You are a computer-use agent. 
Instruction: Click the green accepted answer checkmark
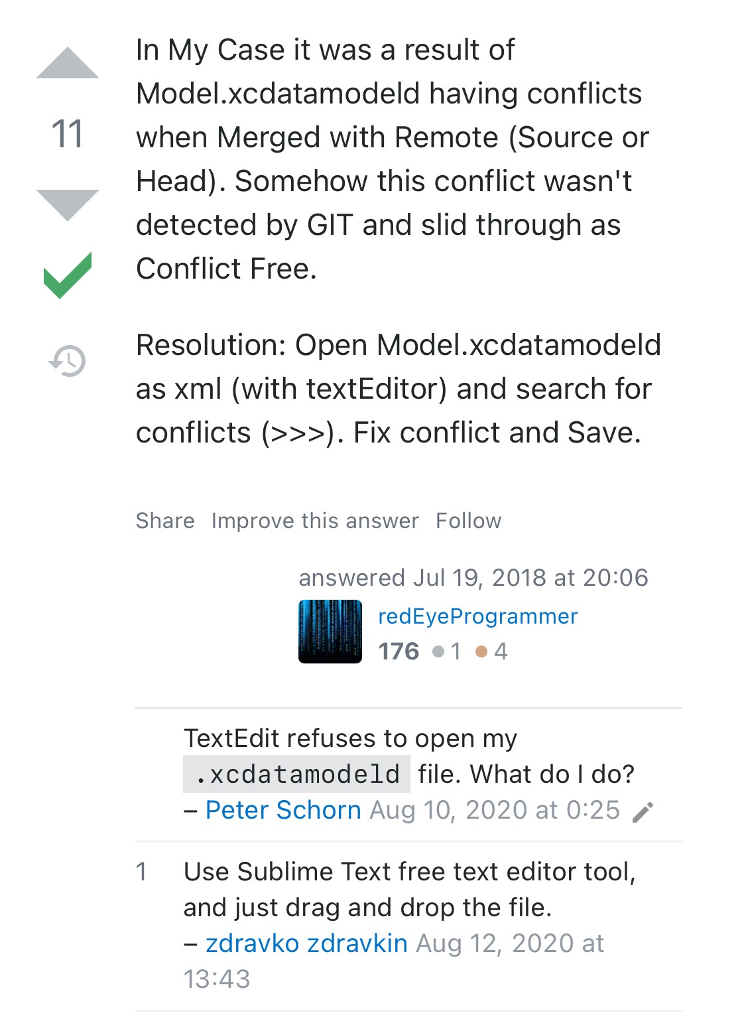67,275
